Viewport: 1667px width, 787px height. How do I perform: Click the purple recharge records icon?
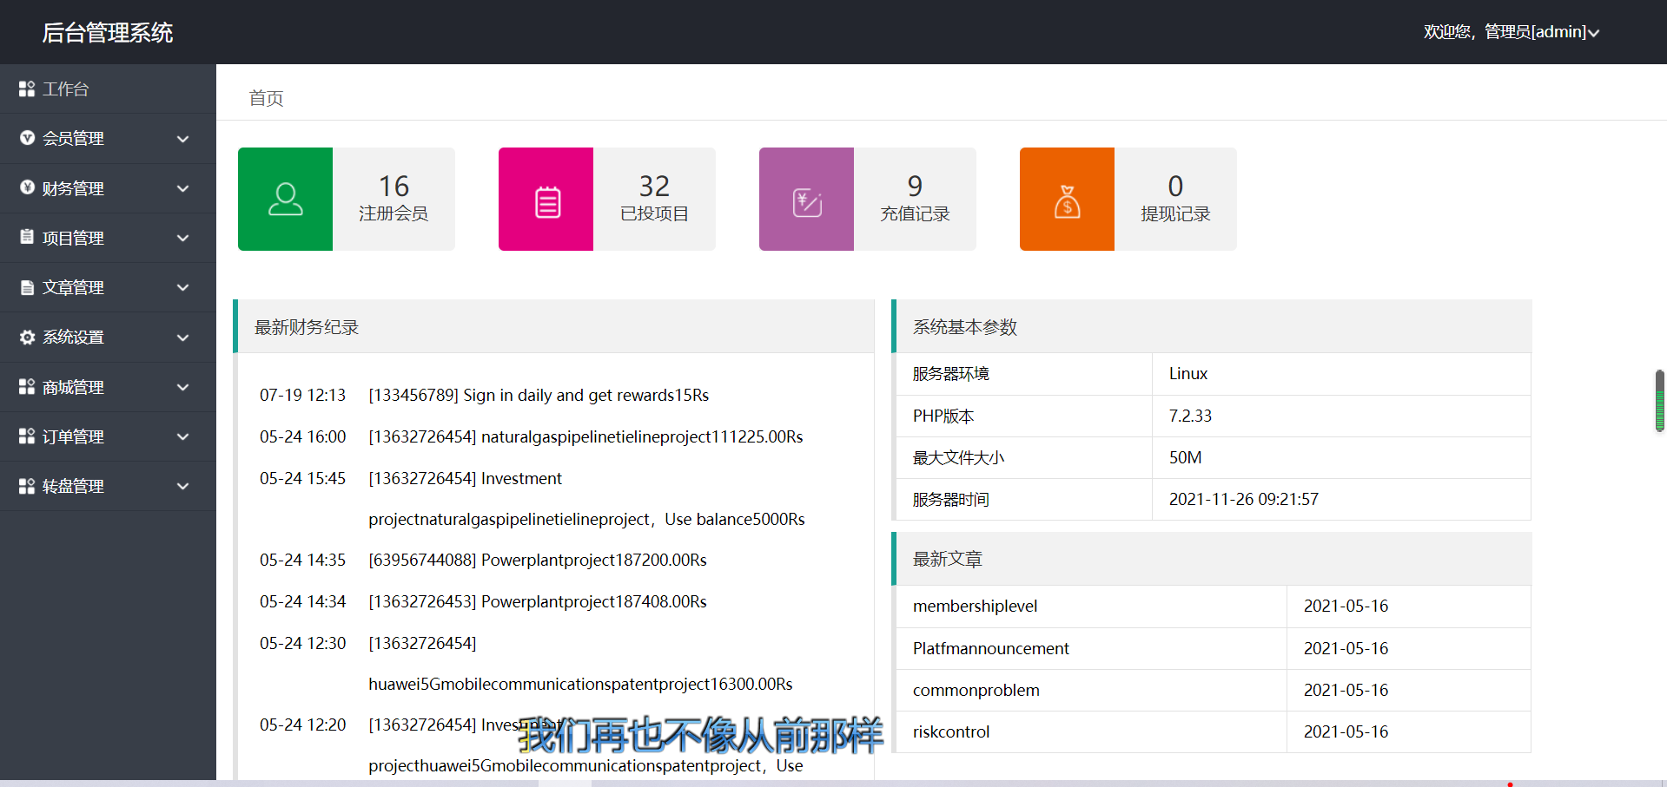(x=807, y=201)
